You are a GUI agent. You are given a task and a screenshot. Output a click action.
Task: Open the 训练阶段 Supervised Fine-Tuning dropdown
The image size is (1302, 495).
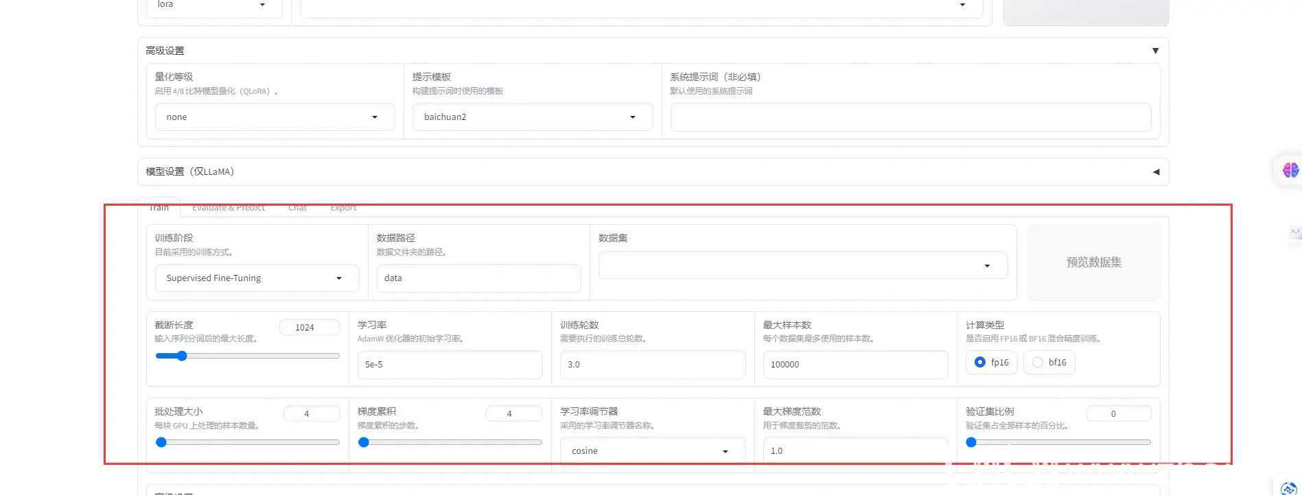click(x=257, y=278)
